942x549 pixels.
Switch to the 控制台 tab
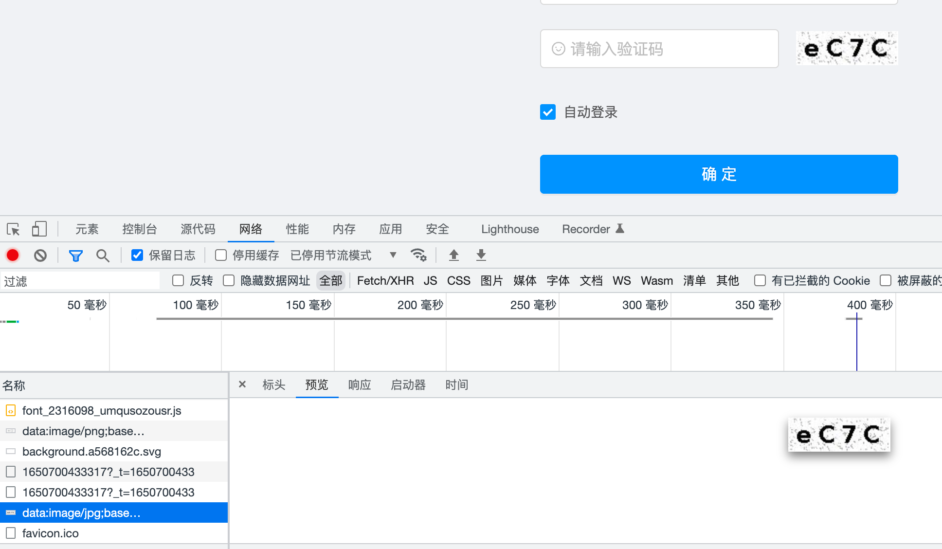[x=140, y=229]
